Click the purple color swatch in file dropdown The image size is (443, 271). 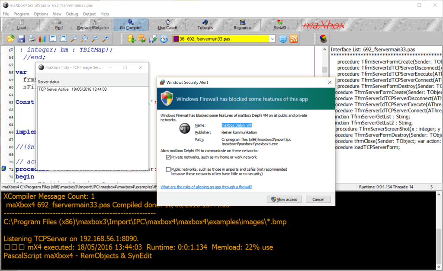pyautogui.click(x=176, y=39)
